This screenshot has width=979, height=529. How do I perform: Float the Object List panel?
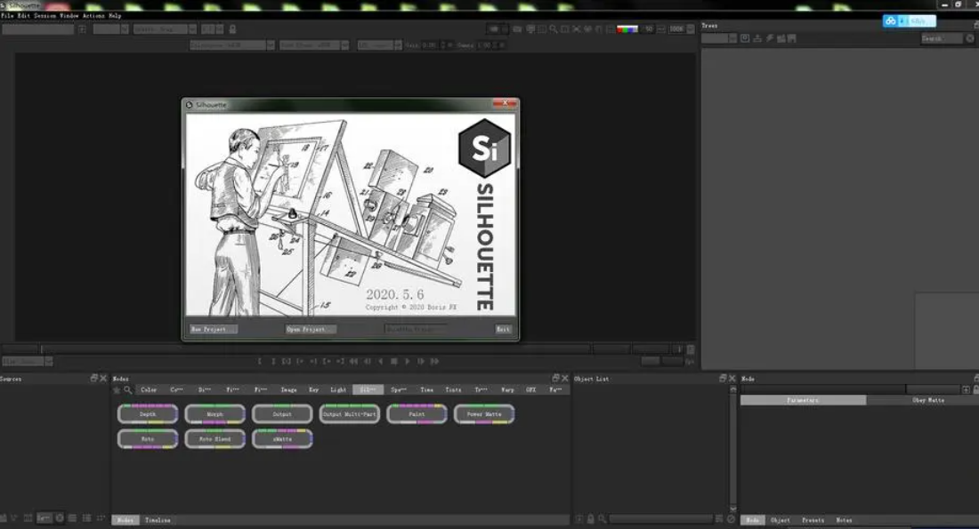[x=723, y=378]
